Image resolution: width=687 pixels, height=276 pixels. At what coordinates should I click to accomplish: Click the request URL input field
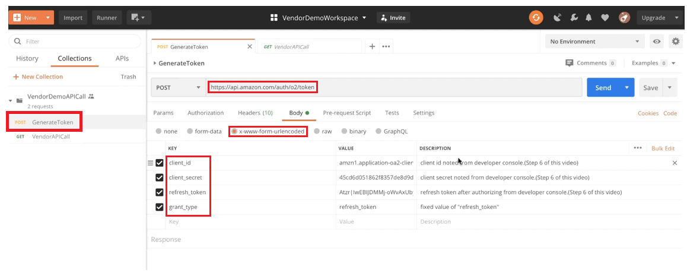click(393, 88)
